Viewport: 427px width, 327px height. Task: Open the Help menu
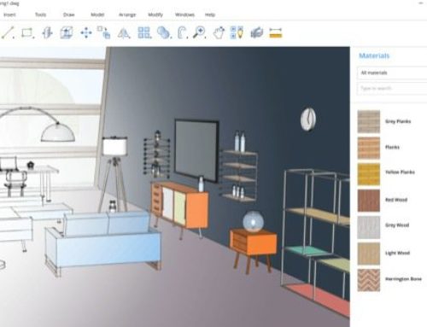tap(210, 15)
